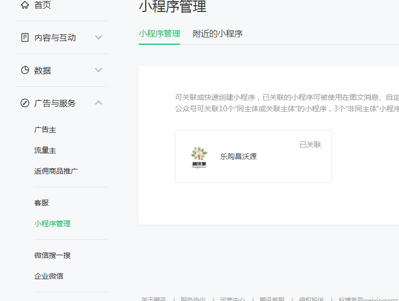
Task: Open the 侵权投诉 footer link
Action: [x=311, y=299]
